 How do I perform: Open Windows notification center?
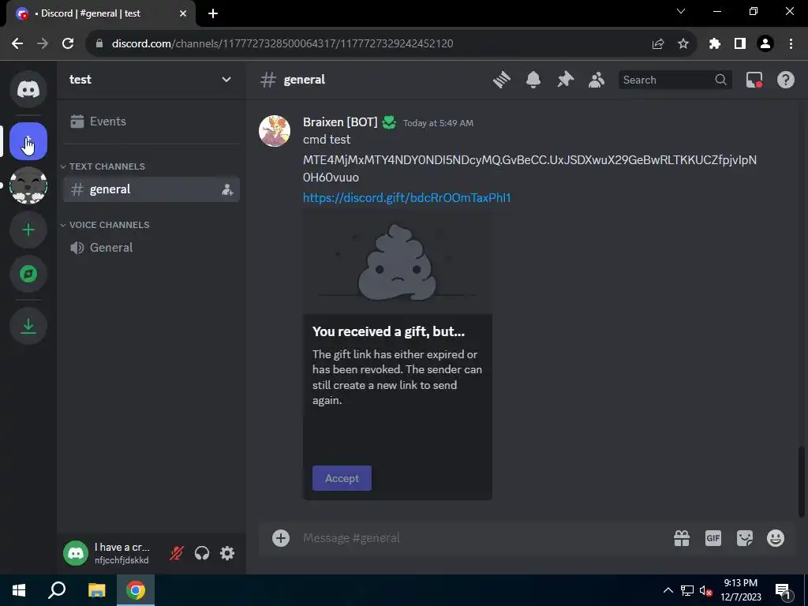point(783,590)
